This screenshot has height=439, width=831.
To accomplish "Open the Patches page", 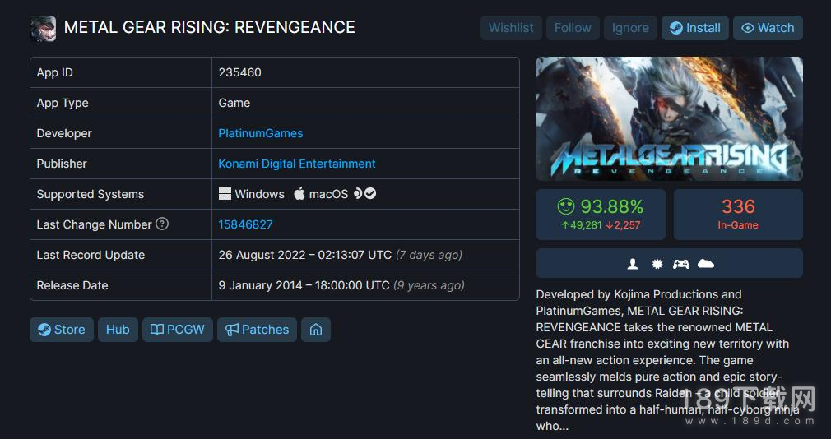I will coord(257,330).
